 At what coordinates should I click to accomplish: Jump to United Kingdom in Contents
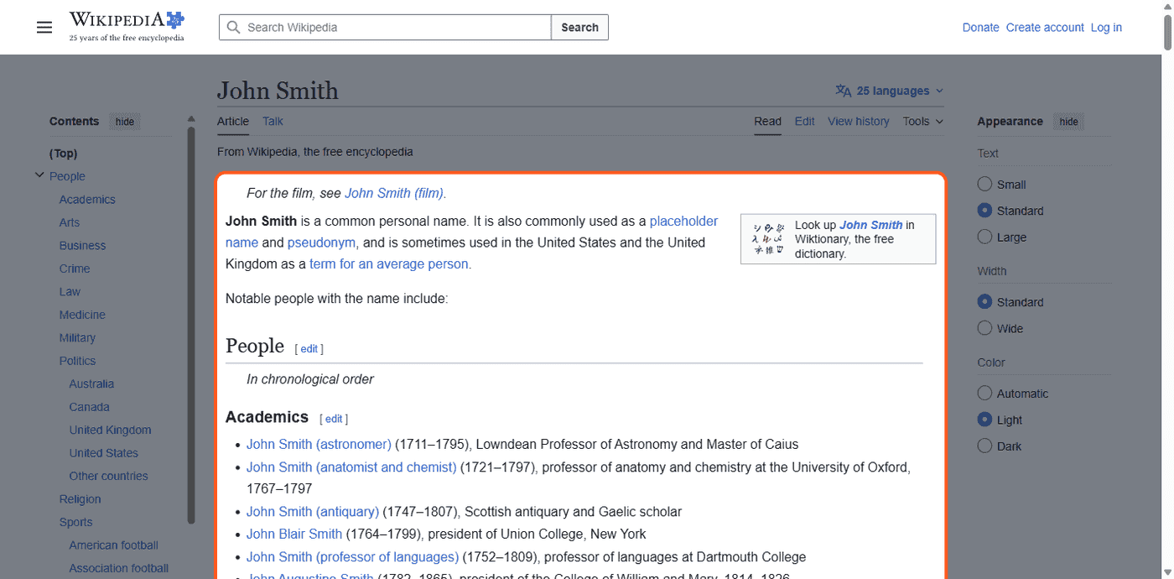tap(110, 430)
